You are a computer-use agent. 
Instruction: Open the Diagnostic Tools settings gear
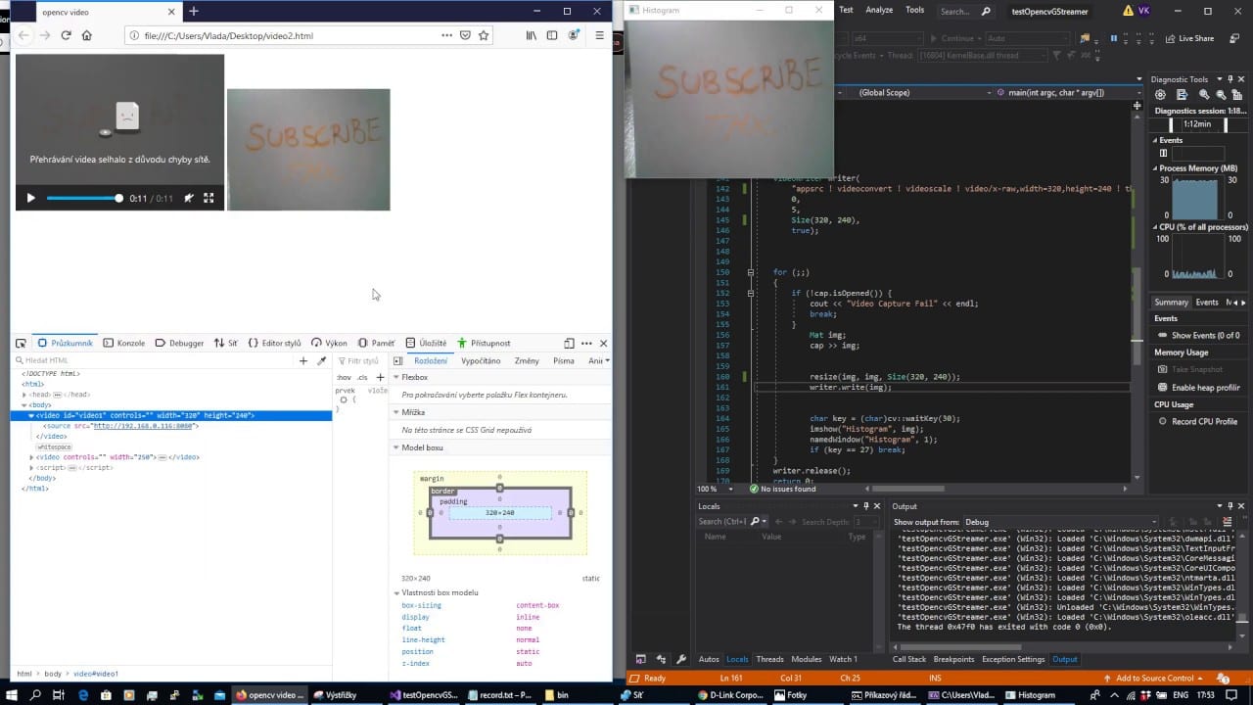1160,95
